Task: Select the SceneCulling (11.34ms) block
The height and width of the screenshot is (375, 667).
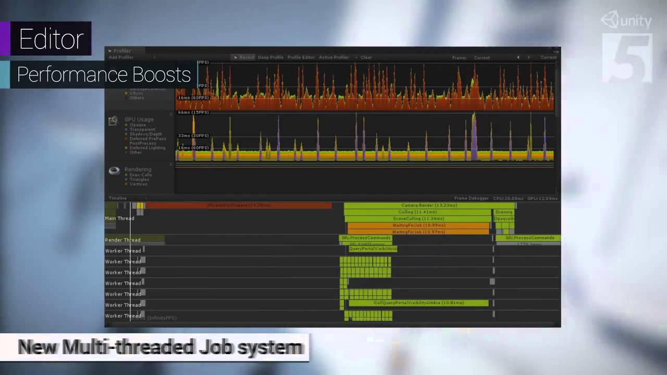Action: pos(418,219)
